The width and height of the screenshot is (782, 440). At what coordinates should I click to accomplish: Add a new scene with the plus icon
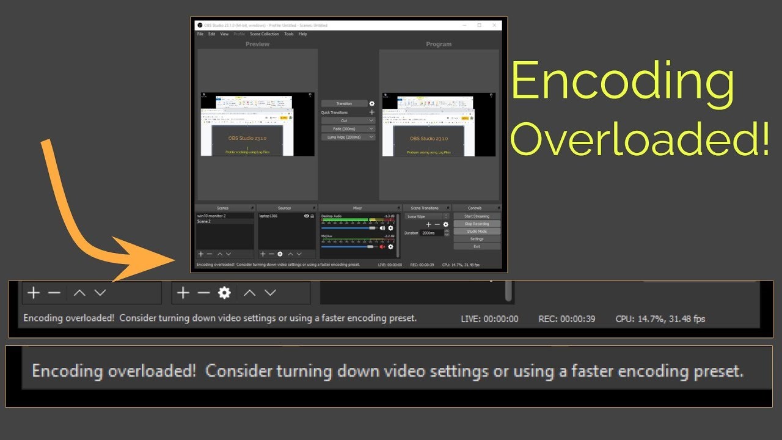point(201,254)
